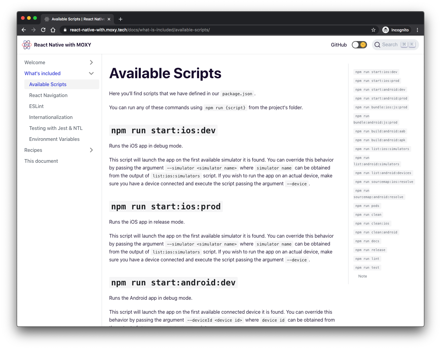Open the Chrome three-dot menu
441x349 pixels.
417,30
